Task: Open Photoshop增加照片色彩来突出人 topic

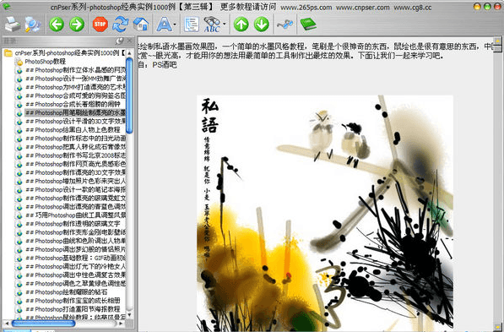Action: pos(75,181)
